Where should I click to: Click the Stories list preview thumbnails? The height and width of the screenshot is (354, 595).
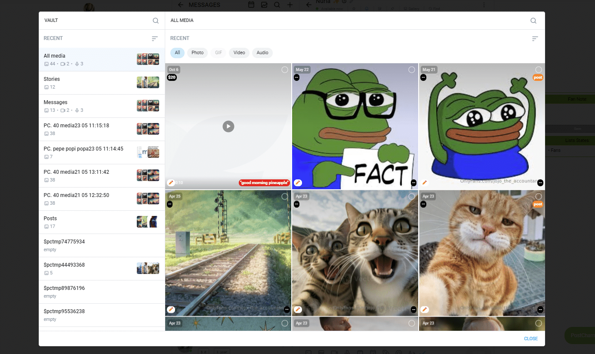(148, 83)
